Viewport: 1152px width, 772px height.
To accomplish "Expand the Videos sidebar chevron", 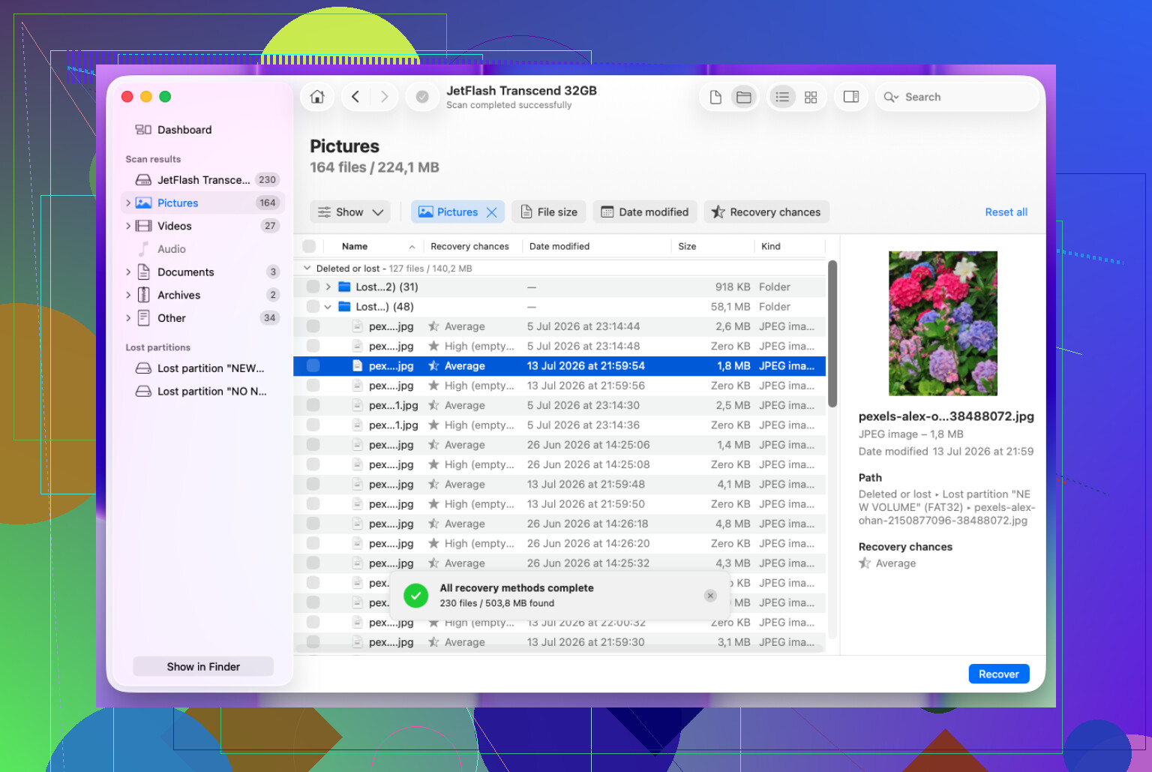I will point(128,226).
